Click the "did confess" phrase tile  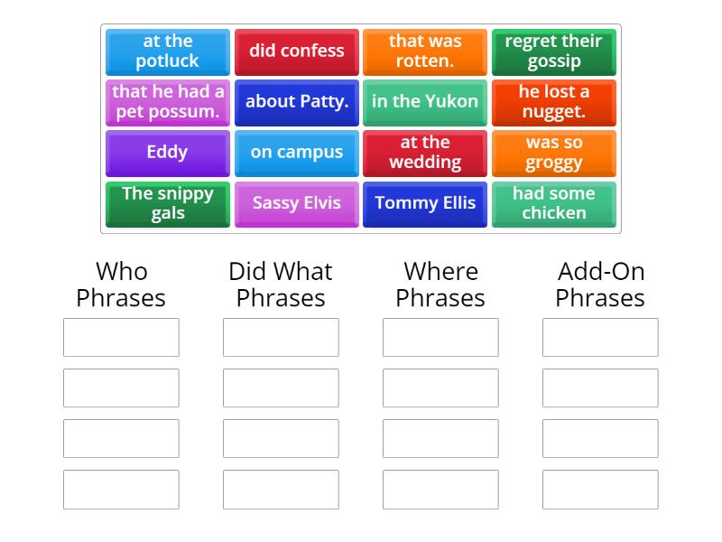click(x=296, y=51)
